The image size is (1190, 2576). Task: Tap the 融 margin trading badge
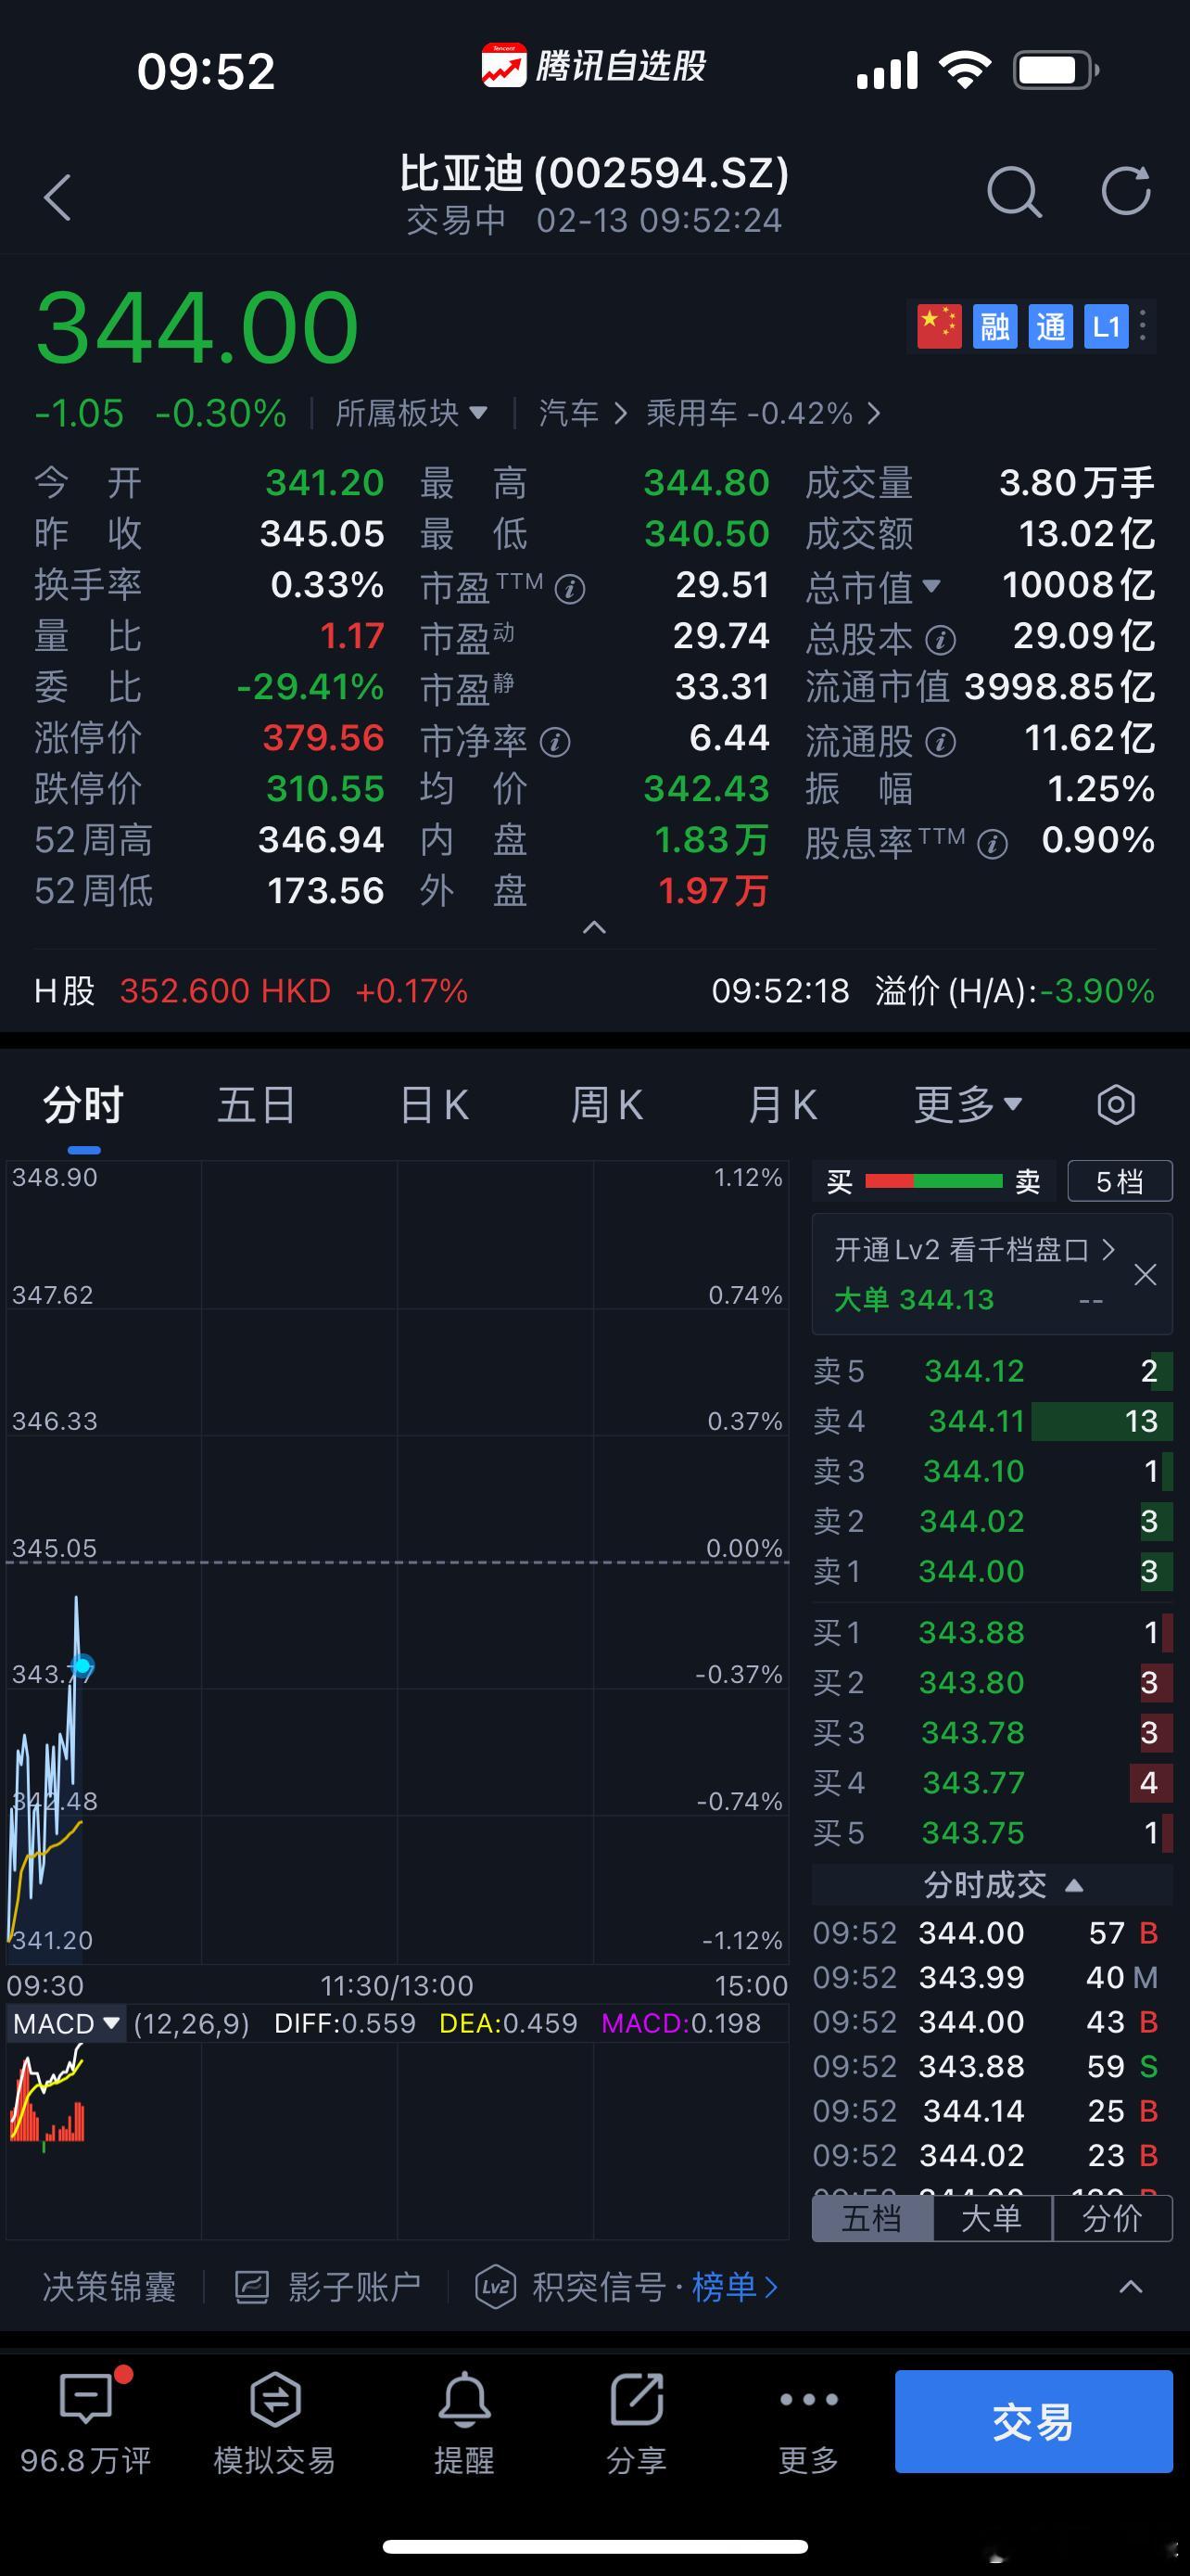[x=995, y=326]
